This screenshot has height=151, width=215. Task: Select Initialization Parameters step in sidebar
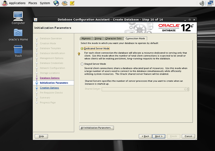(x=54, y=83)
